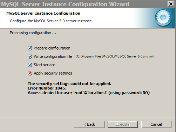
Task: Click the Error Number 1045 text
Action: pos(47,88)
